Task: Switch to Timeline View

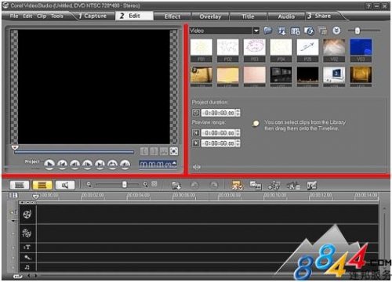Action: click(42, 185)
